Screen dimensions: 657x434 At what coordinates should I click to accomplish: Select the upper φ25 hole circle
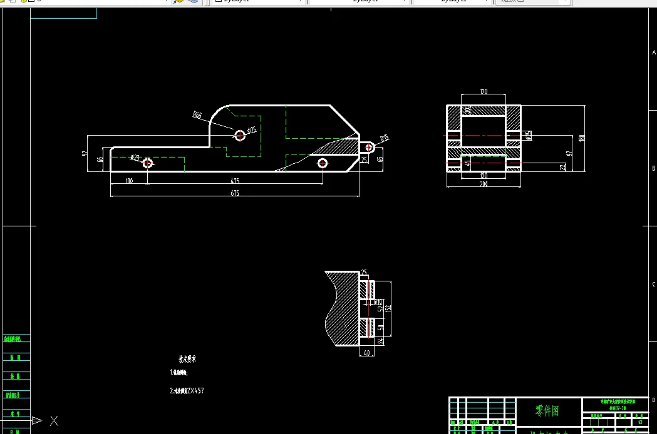240,136
